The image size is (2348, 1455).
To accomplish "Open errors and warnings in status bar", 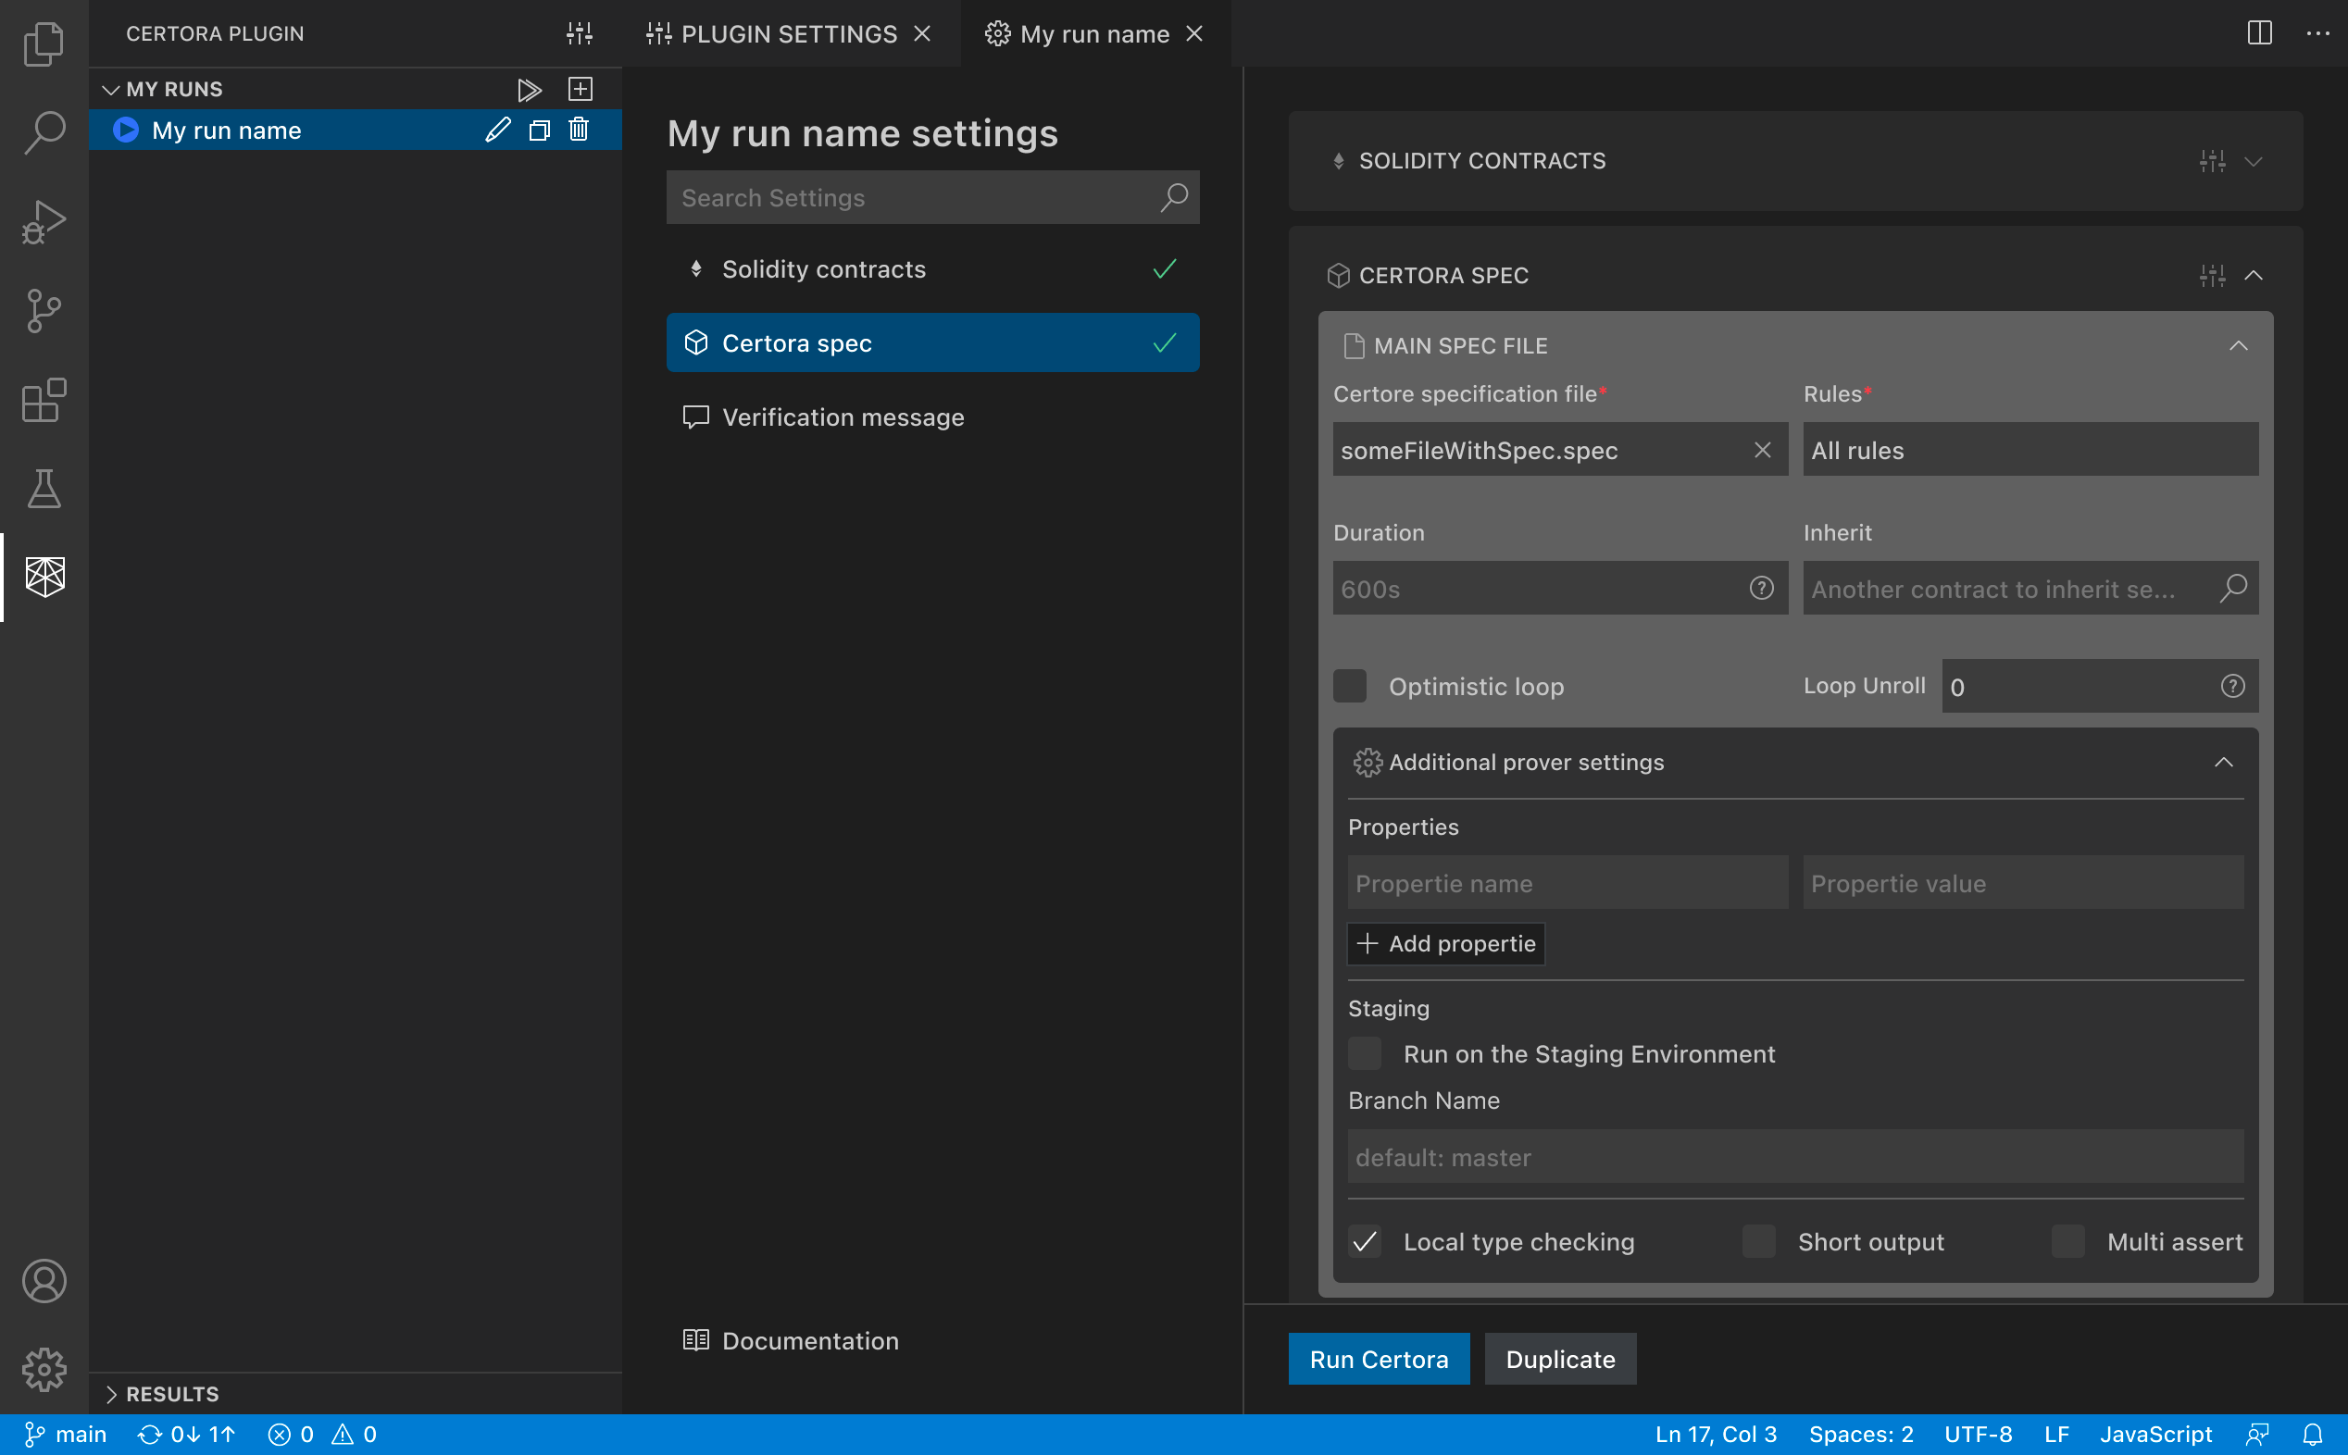I will [322, 1435].
